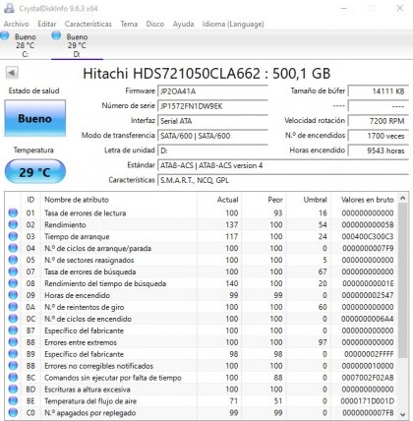This screenshot has height=421, width=413.
Task: Click raw value 000000002547 for hours
Action: (x=368, y=295)
